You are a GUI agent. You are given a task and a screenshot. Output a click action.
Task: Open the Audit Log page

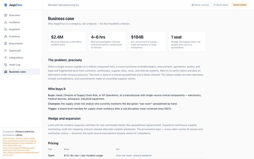[x=21, y=65]
